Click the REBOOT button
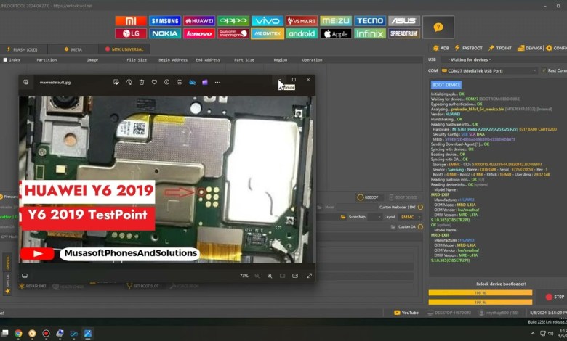 coord(371,197)
